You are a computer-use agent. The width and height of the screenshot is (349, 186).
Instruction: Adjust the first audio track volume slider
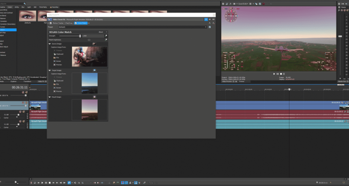(x=19, y=115)
